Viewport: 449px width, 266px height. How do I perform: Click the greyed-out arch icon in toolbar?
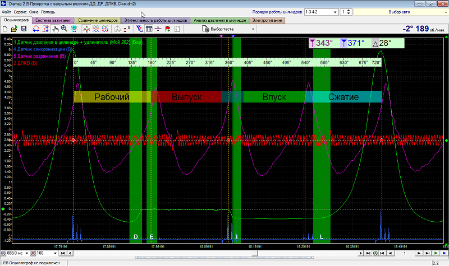[x=117, y=29]
